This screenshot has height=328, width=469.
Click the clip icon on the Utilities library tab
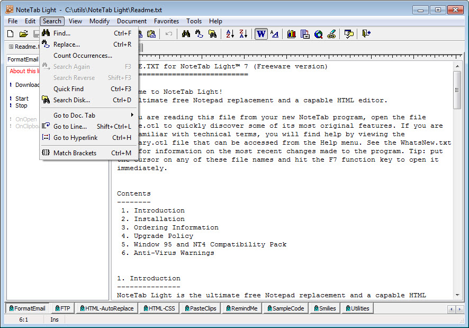(x=348, y=308)
